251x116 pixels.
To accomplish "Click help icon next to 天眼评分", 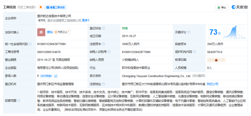I will tap(189, 32).
